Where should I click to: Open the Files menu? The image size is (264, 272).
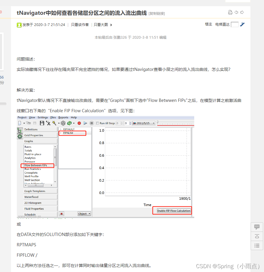tap(53, 118)
